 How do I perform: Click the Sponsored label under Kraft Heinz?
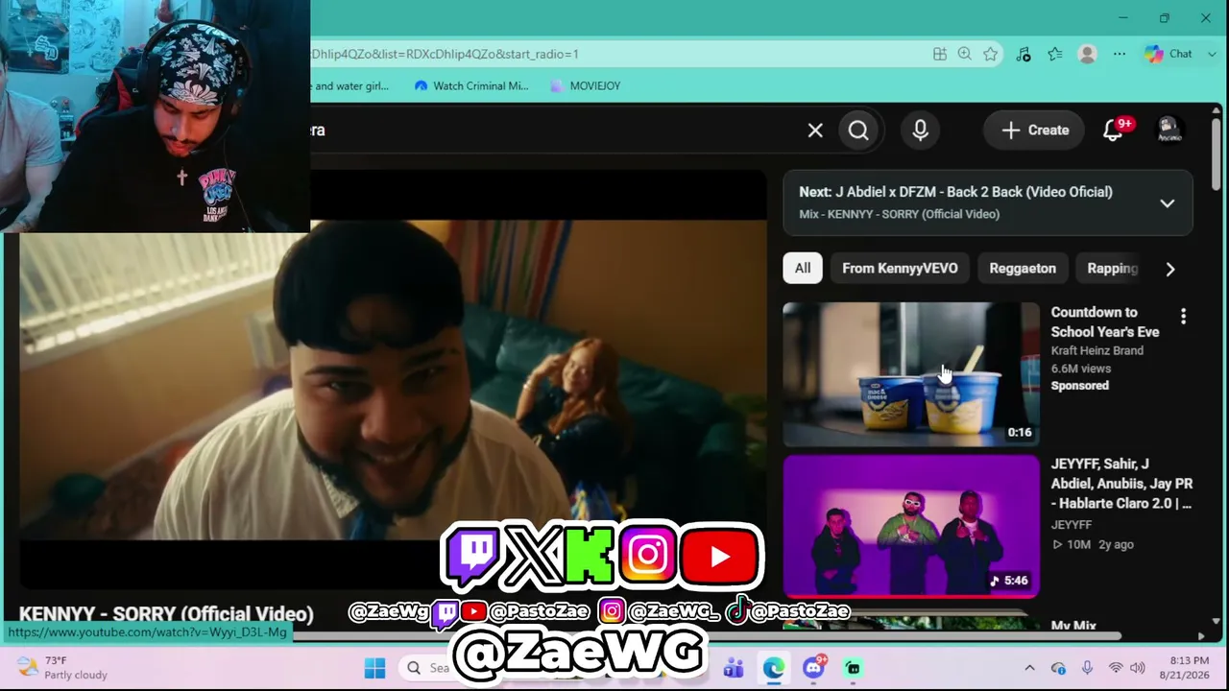(x=1079, y=386)
